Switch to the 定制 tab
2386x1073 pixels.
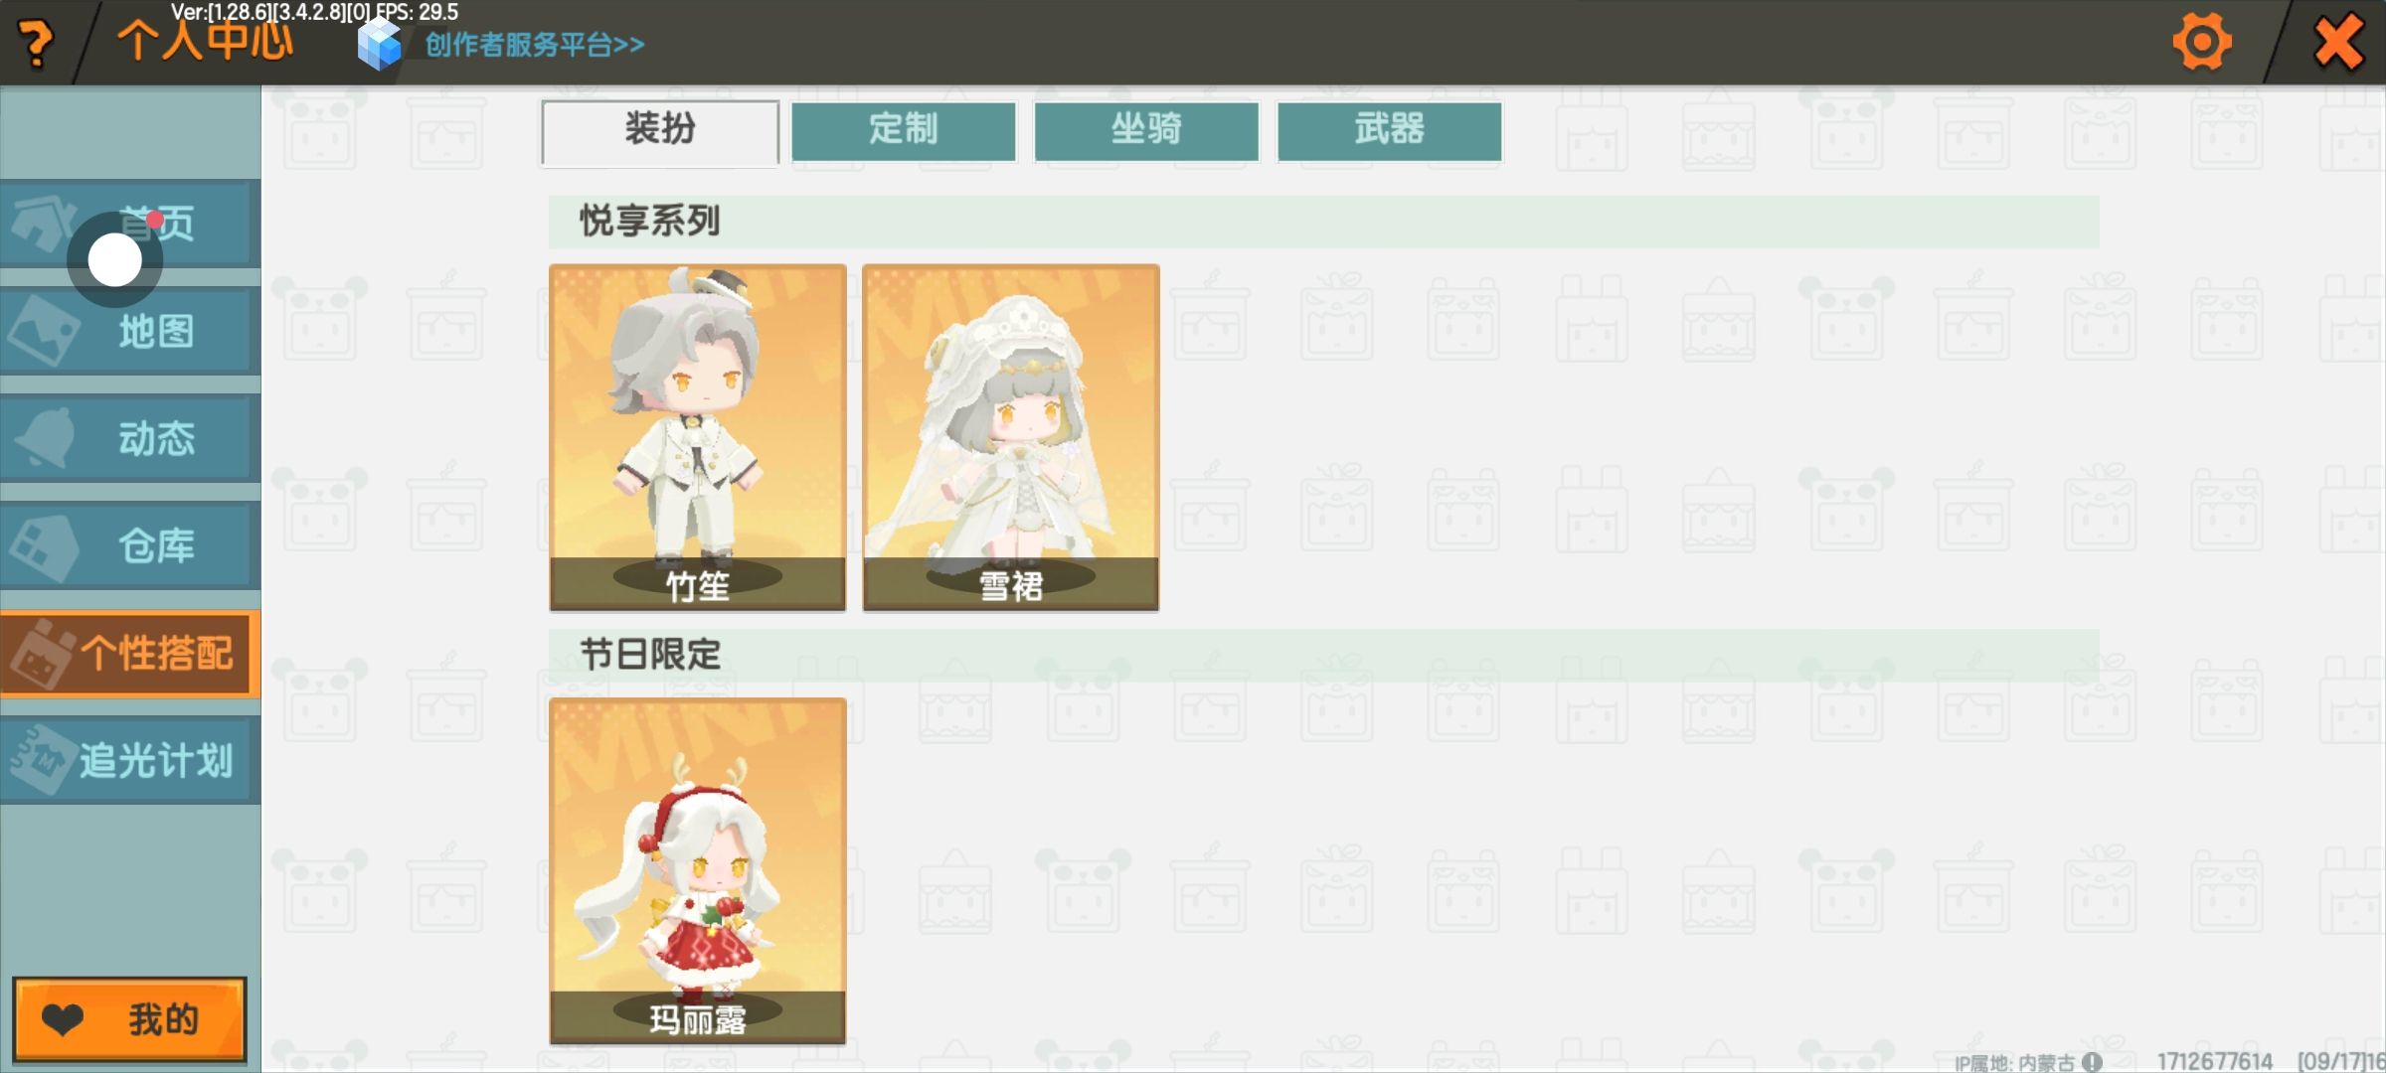pos(904,130)
